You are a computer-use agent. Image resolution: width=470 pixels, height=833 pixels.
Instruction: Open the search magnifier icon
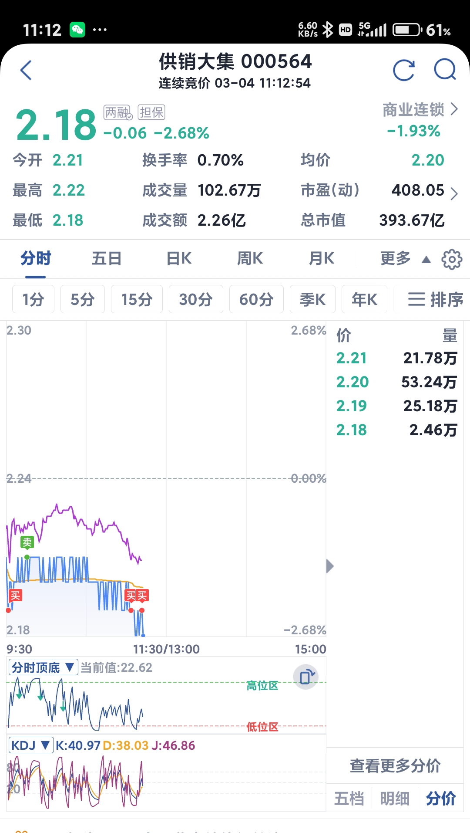[445, 70]
